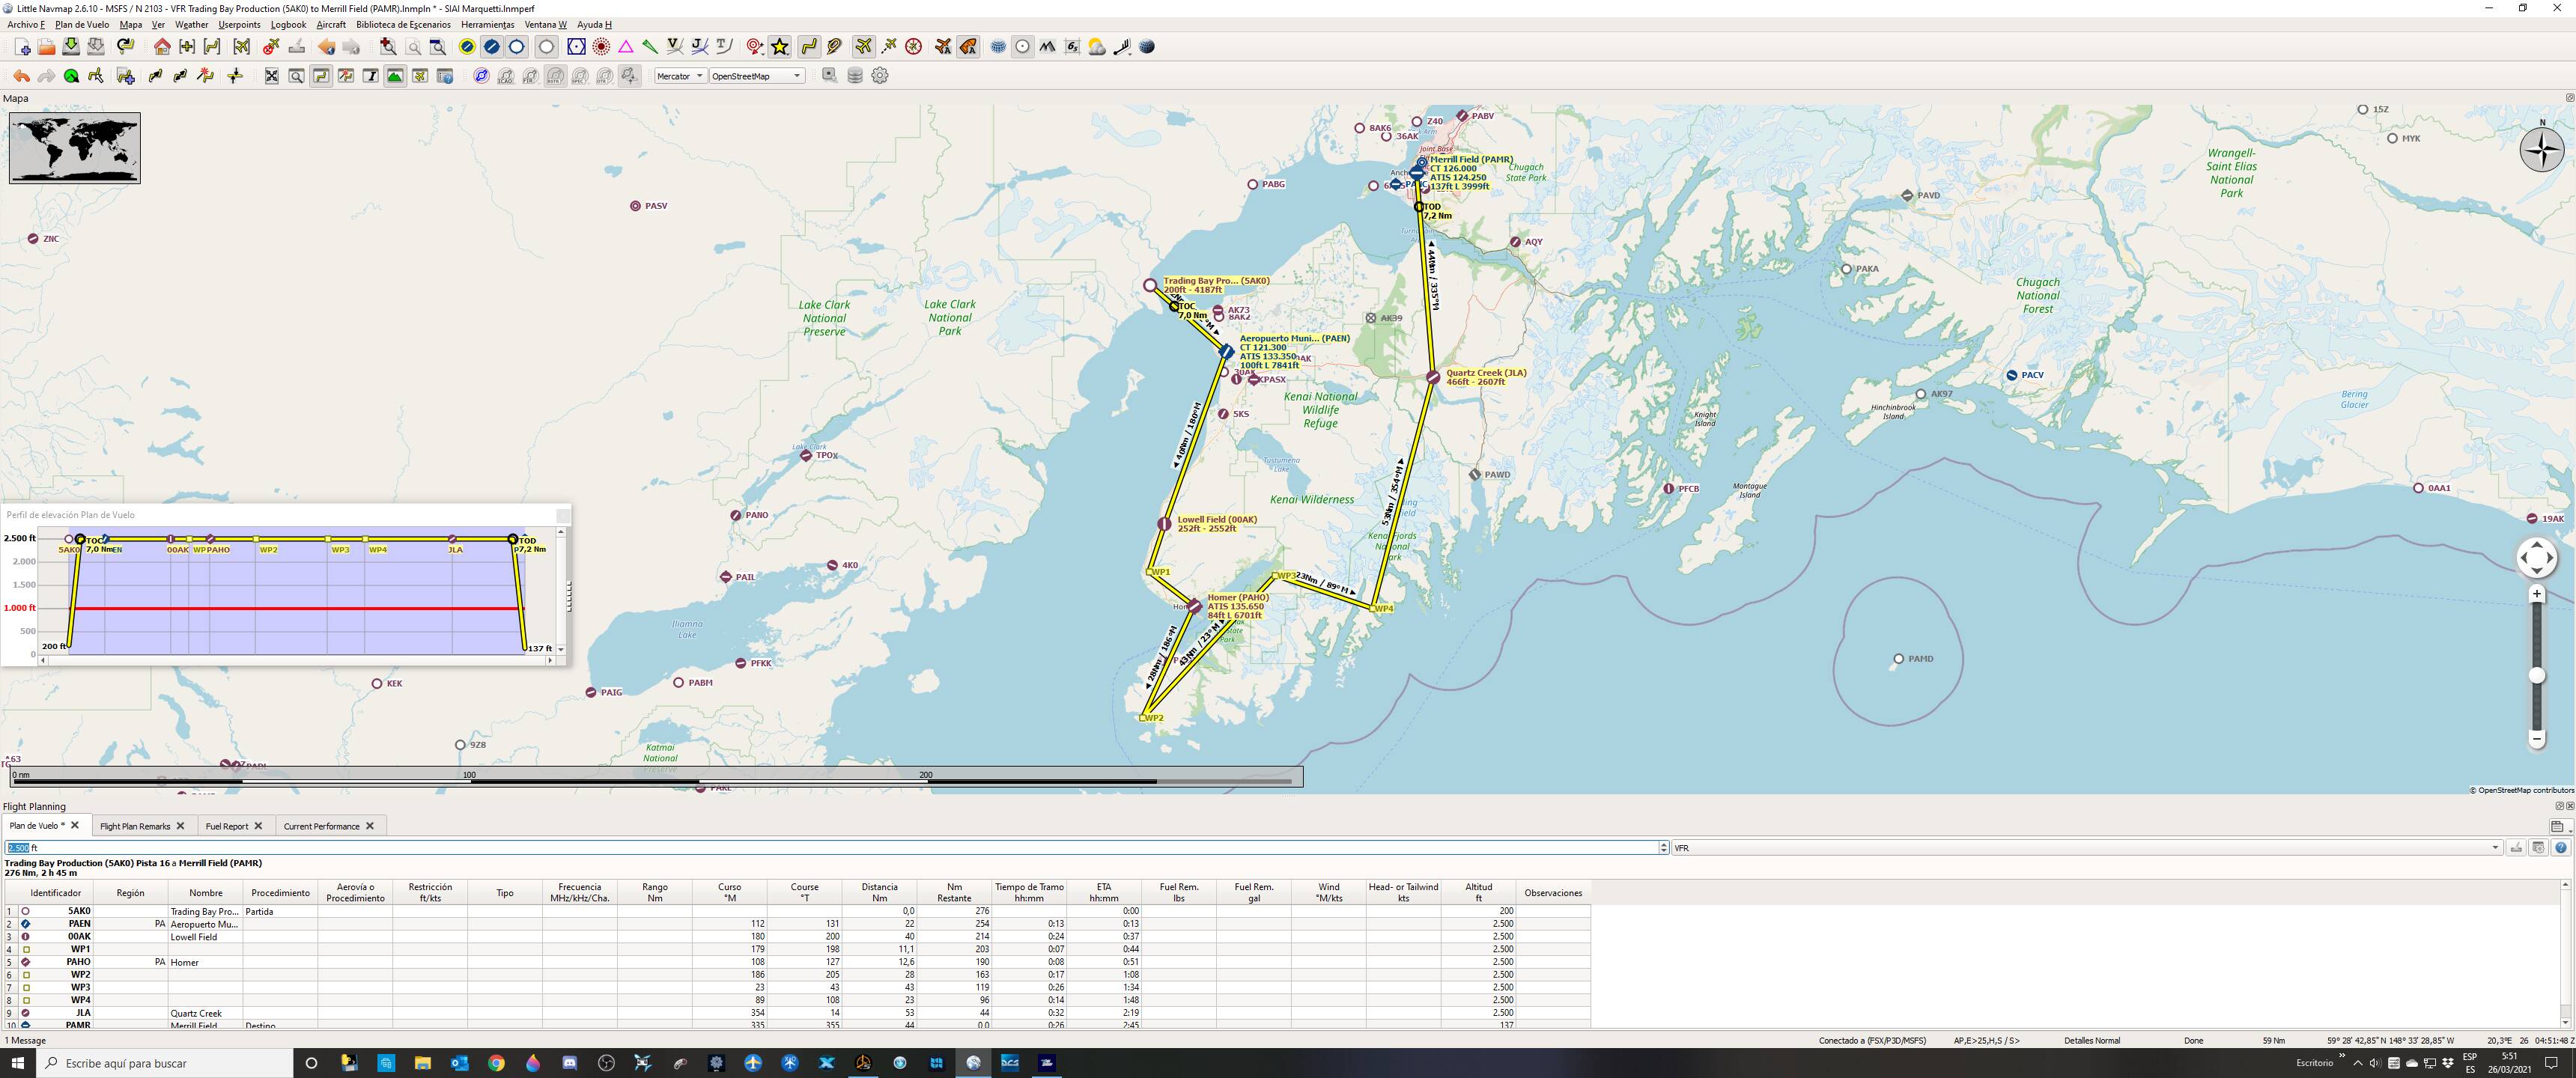Open the Plan de Vuelo menu
This screenshot has width=2576, height=1078.
[x=82, y=25]
